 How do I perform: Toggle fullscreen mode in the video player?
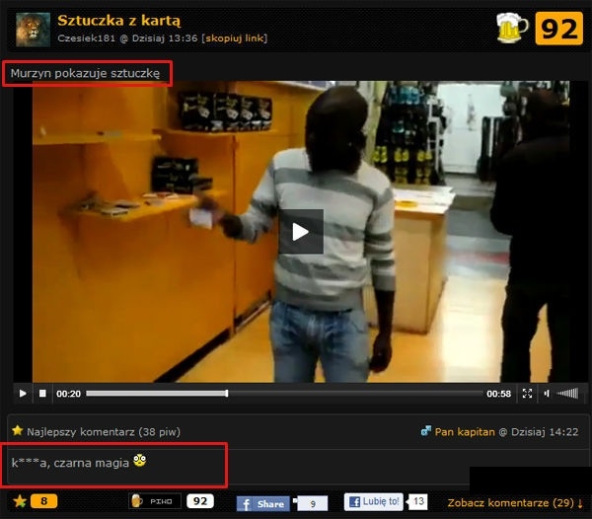click(527, 394)
